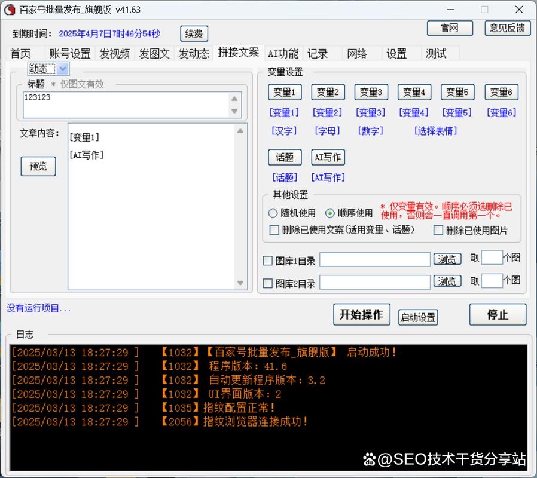Viewport: 537px width, 478px height.
Task: Open the 官网 official website
Action: [450, 28]
